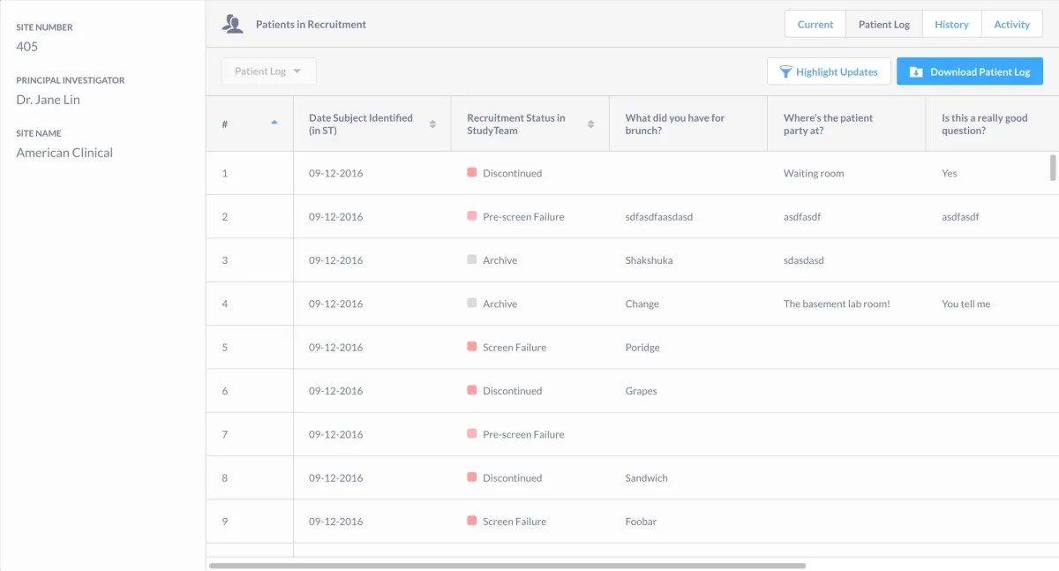Screen dimensions: 1059x571
Task: Open the History tab
Action: 951,24
